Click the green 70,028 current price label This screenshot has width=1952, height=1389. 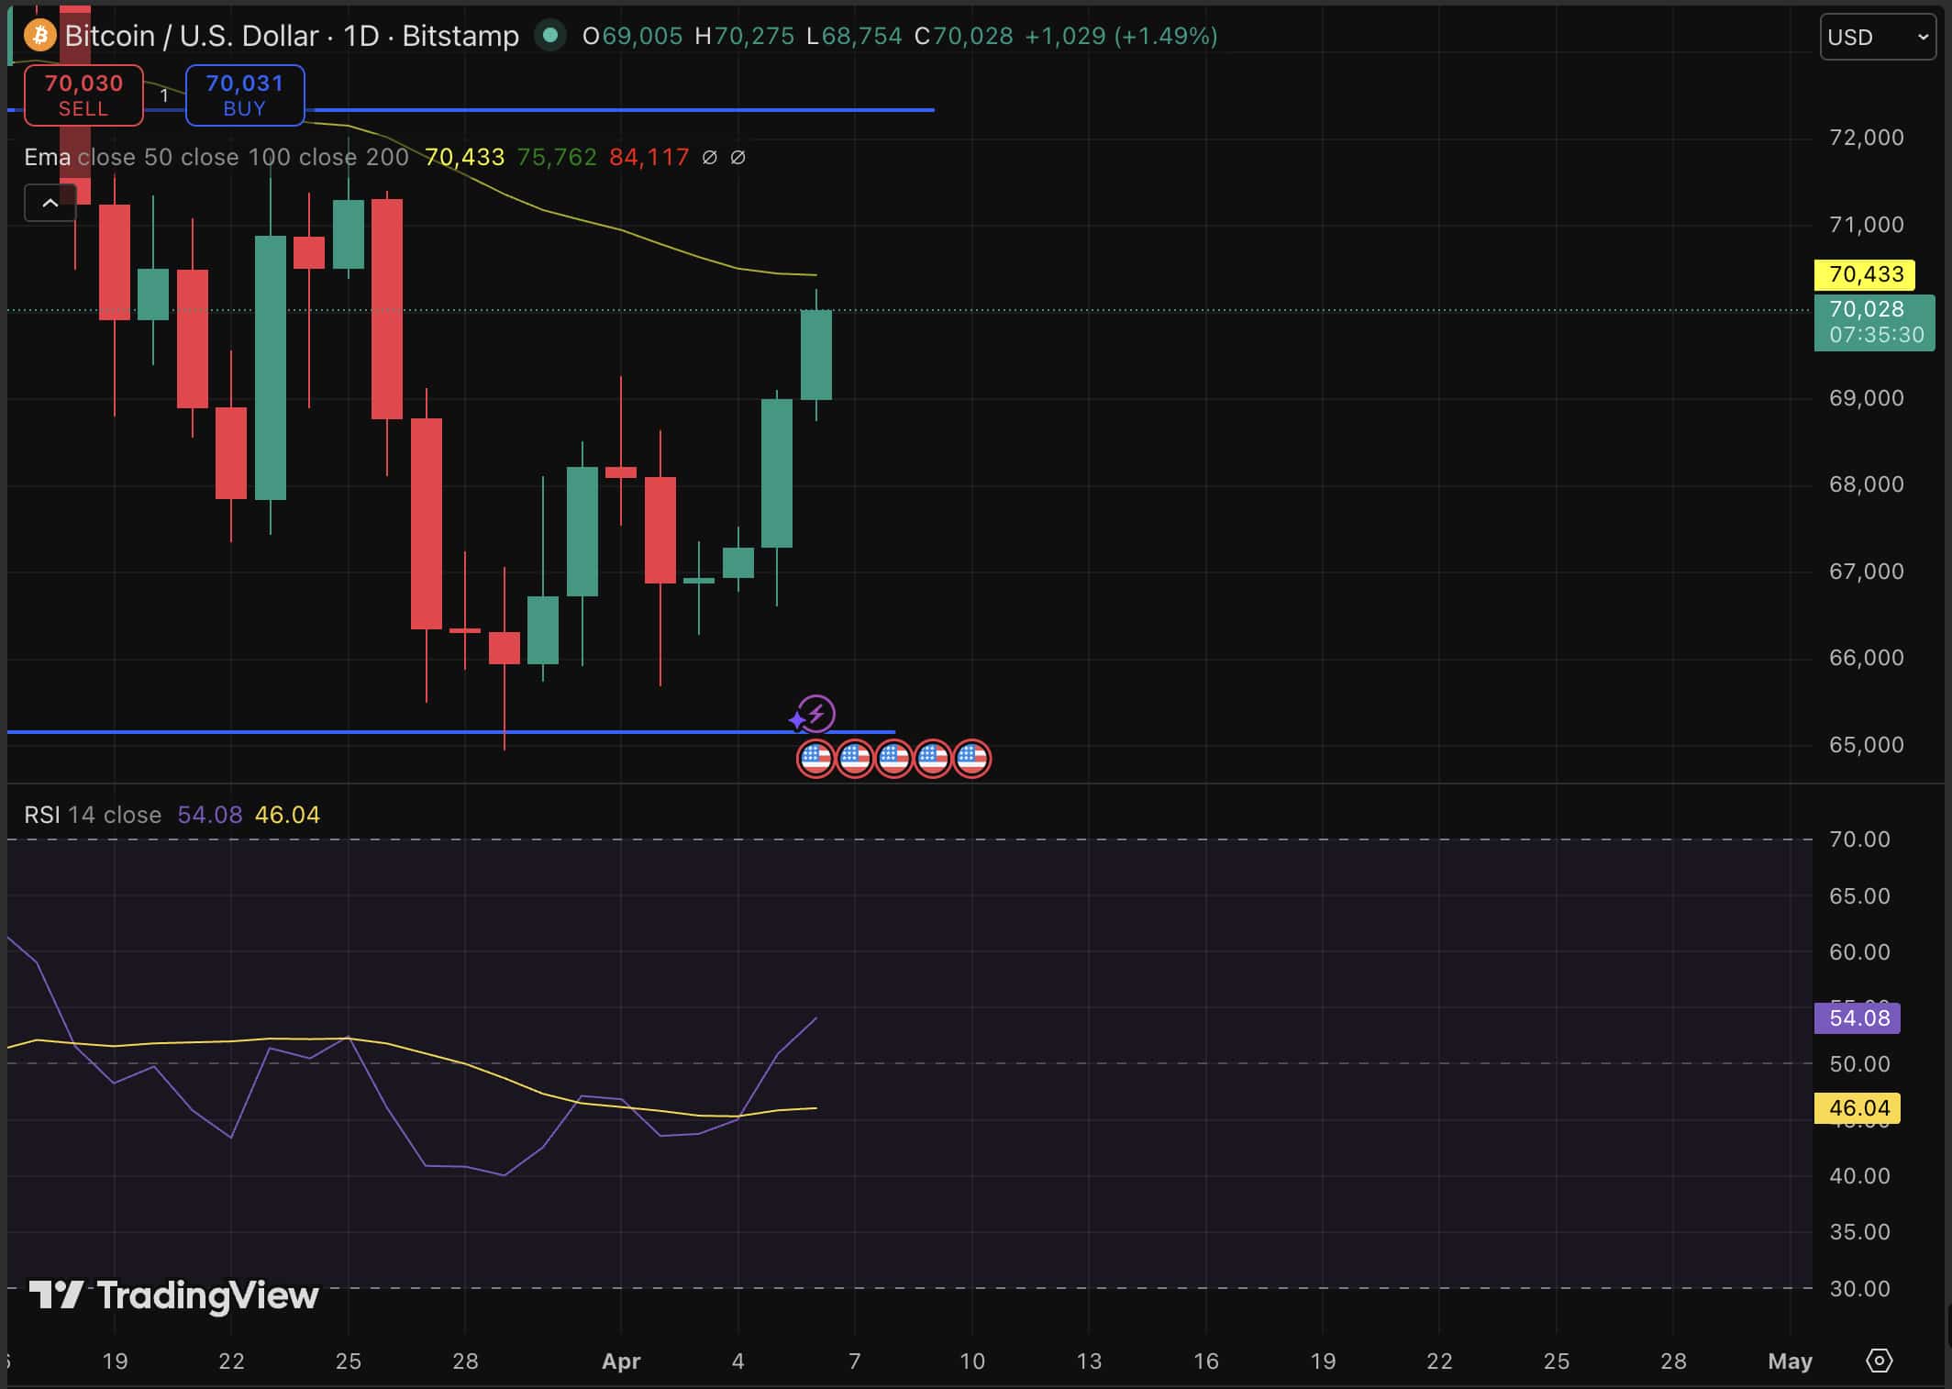tap(1874, 322)
